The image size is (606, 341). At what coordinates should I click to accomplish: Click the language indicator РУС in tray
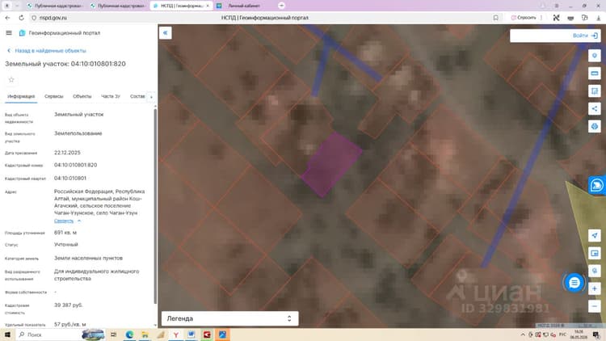click(x=562, y=335)
